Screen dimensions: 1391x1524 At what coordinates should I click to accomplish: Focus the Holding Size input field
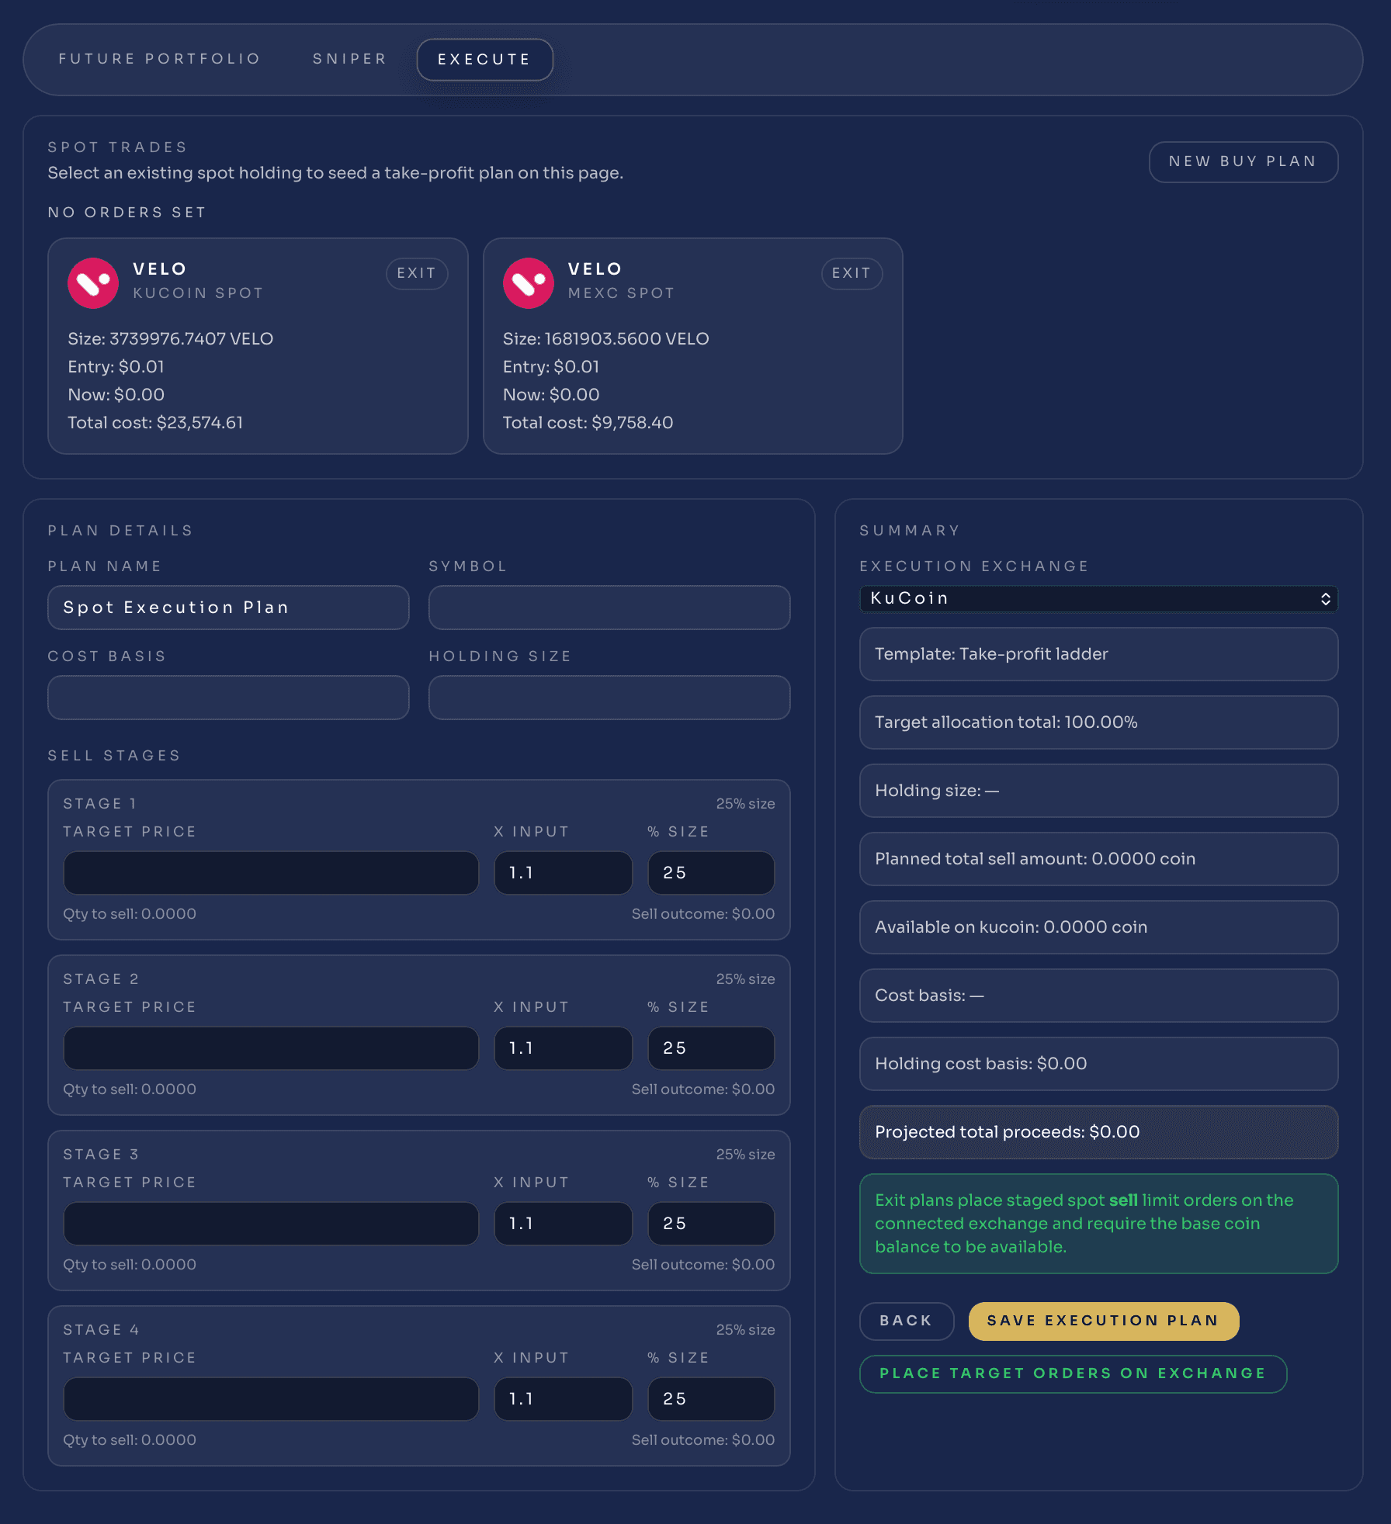pyautogui.click(x=609, y=698)
